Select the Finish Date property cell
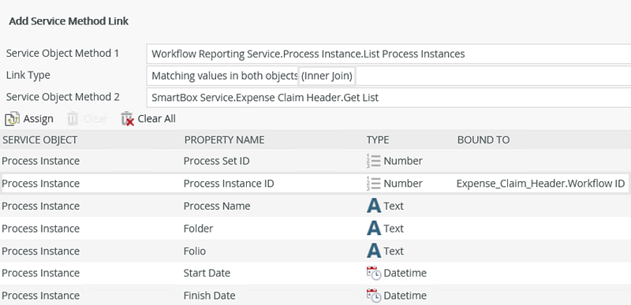 click(x=209, y=296)
